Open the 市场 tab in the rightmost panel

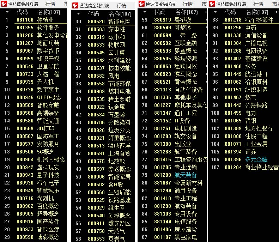[275, 4]
